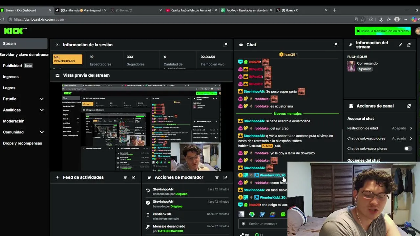Click the Kick logo in the header
This screenshot has height=236, width=420.
click(13, 31)
